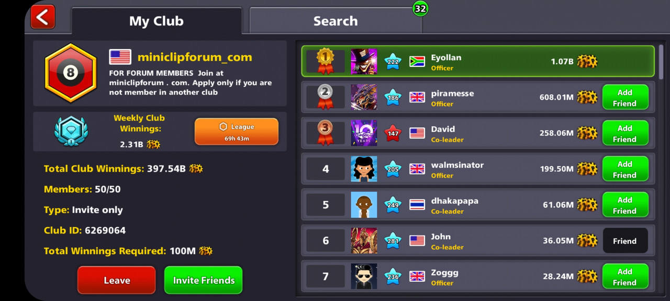670x301 pixels.
Task: Tap the diamond league tier badge icon
Action: click(x=71, y=131)
